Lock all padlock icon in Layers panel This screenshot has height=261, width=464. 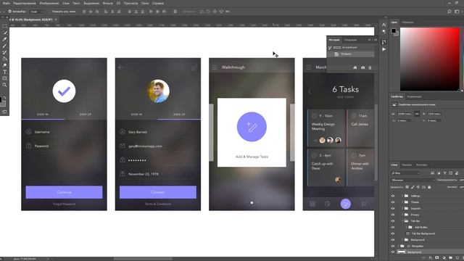tap(429, 187)
